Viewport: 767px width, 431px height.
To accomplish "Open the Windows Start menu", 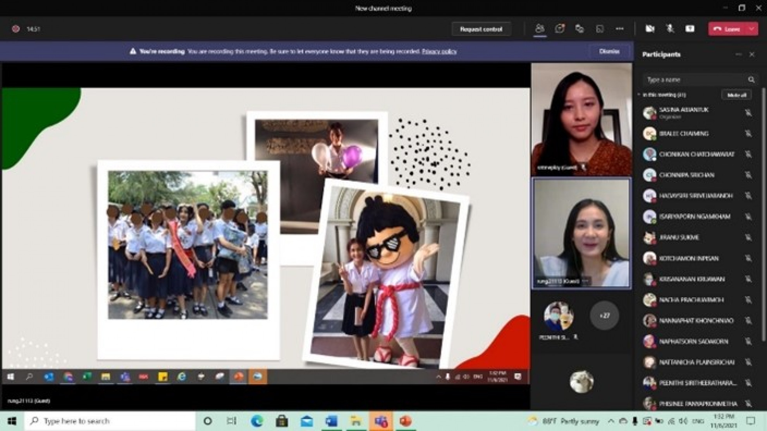I will tap(12, 421).
